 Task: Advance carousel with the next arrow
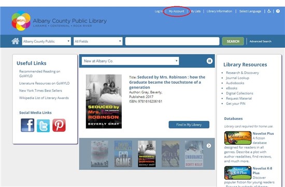point(209,146)
